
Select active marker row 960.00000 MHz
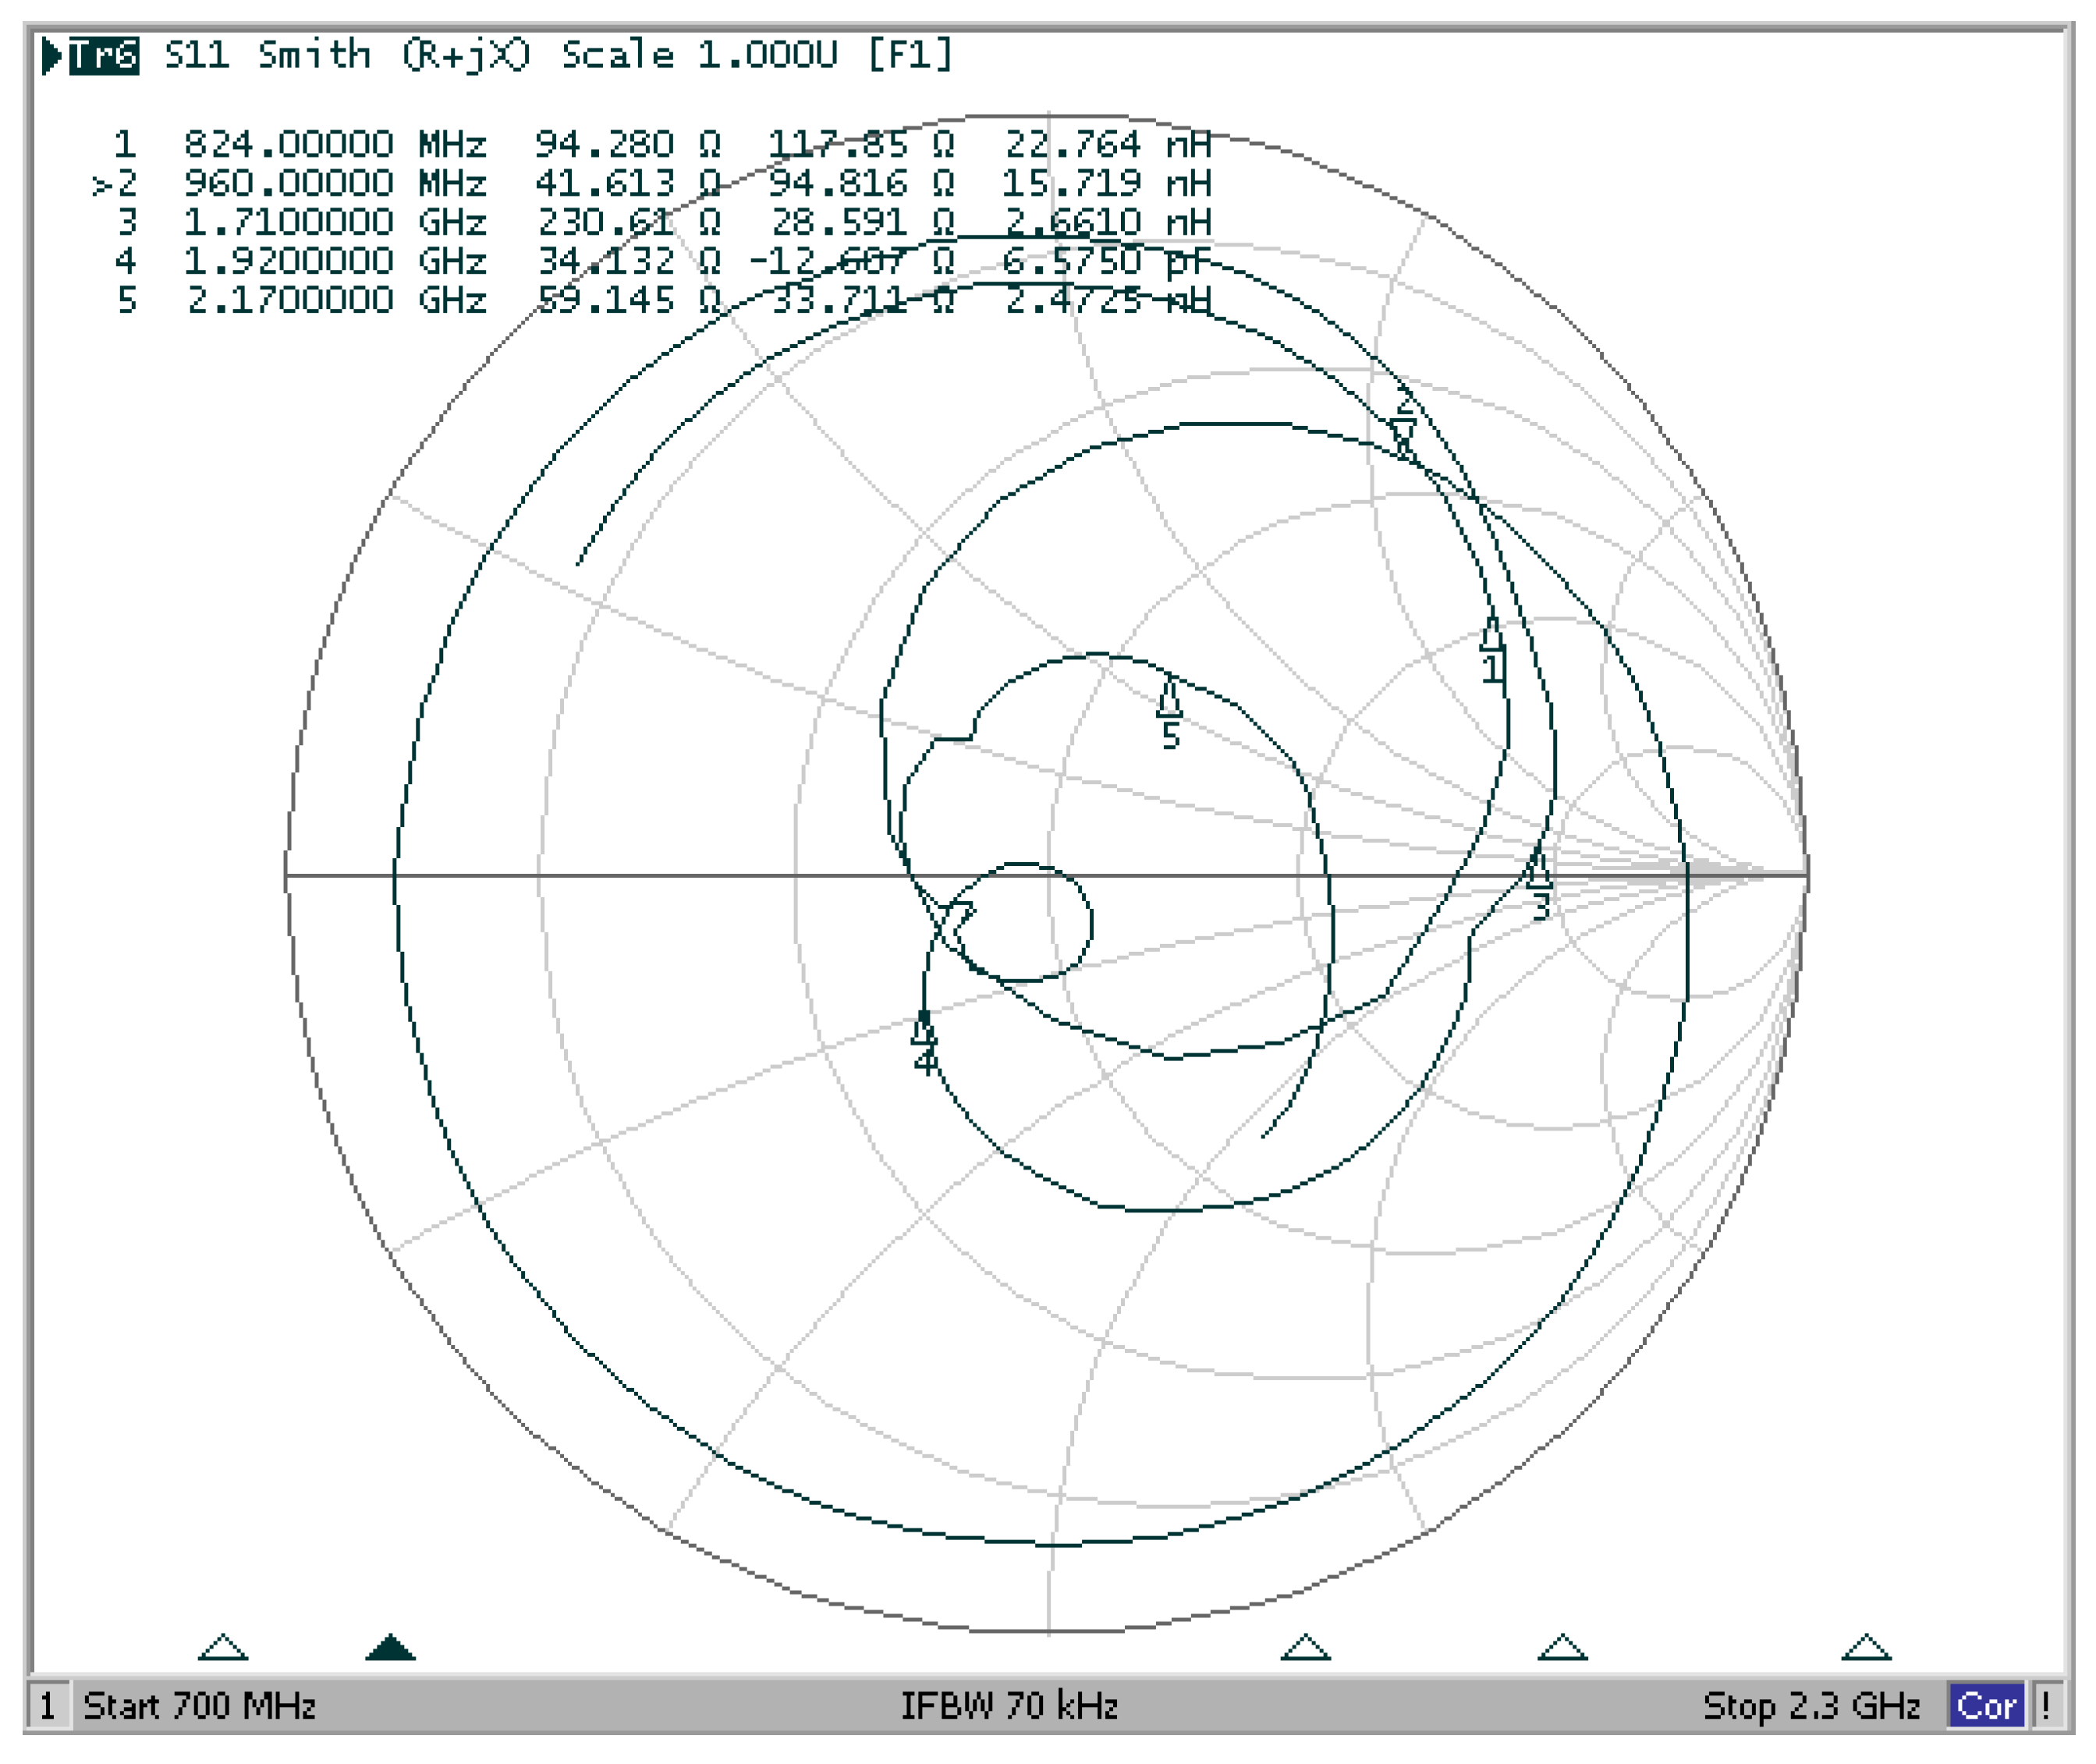335,183
